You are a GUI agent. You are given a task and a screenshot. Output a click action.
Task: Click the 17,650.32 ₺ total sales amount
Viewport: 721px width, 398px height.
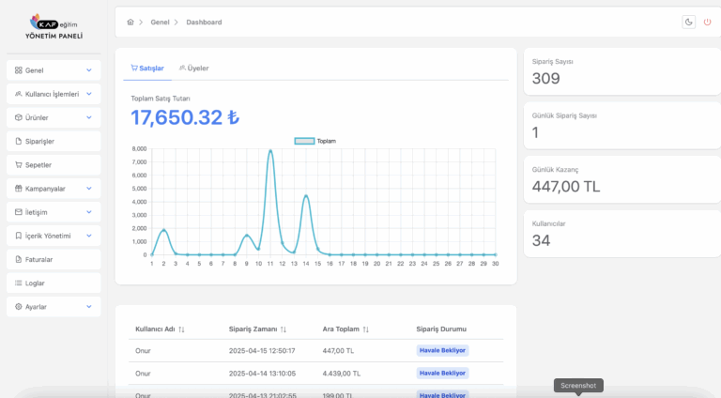(185, 117)
